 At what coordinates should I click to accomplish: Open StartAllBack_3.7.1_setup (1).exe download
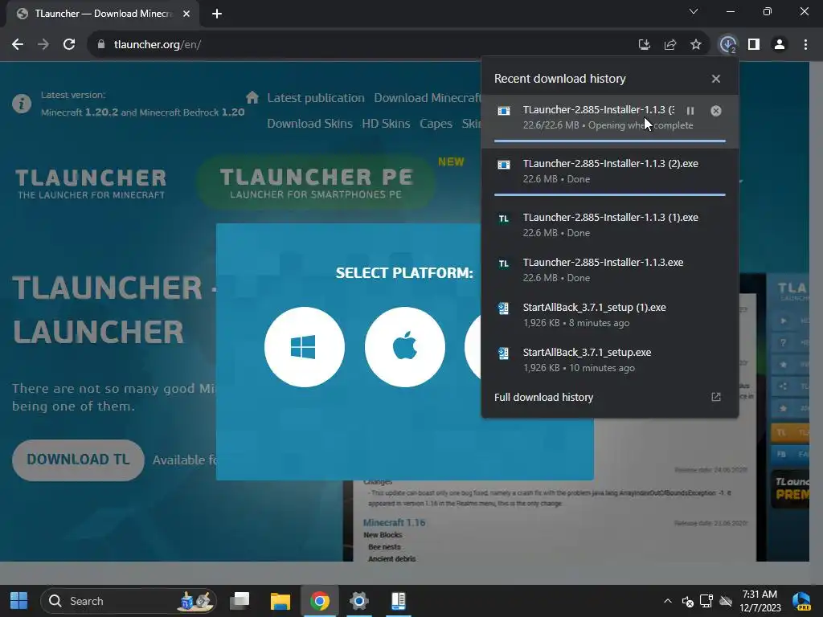point(610,315)
